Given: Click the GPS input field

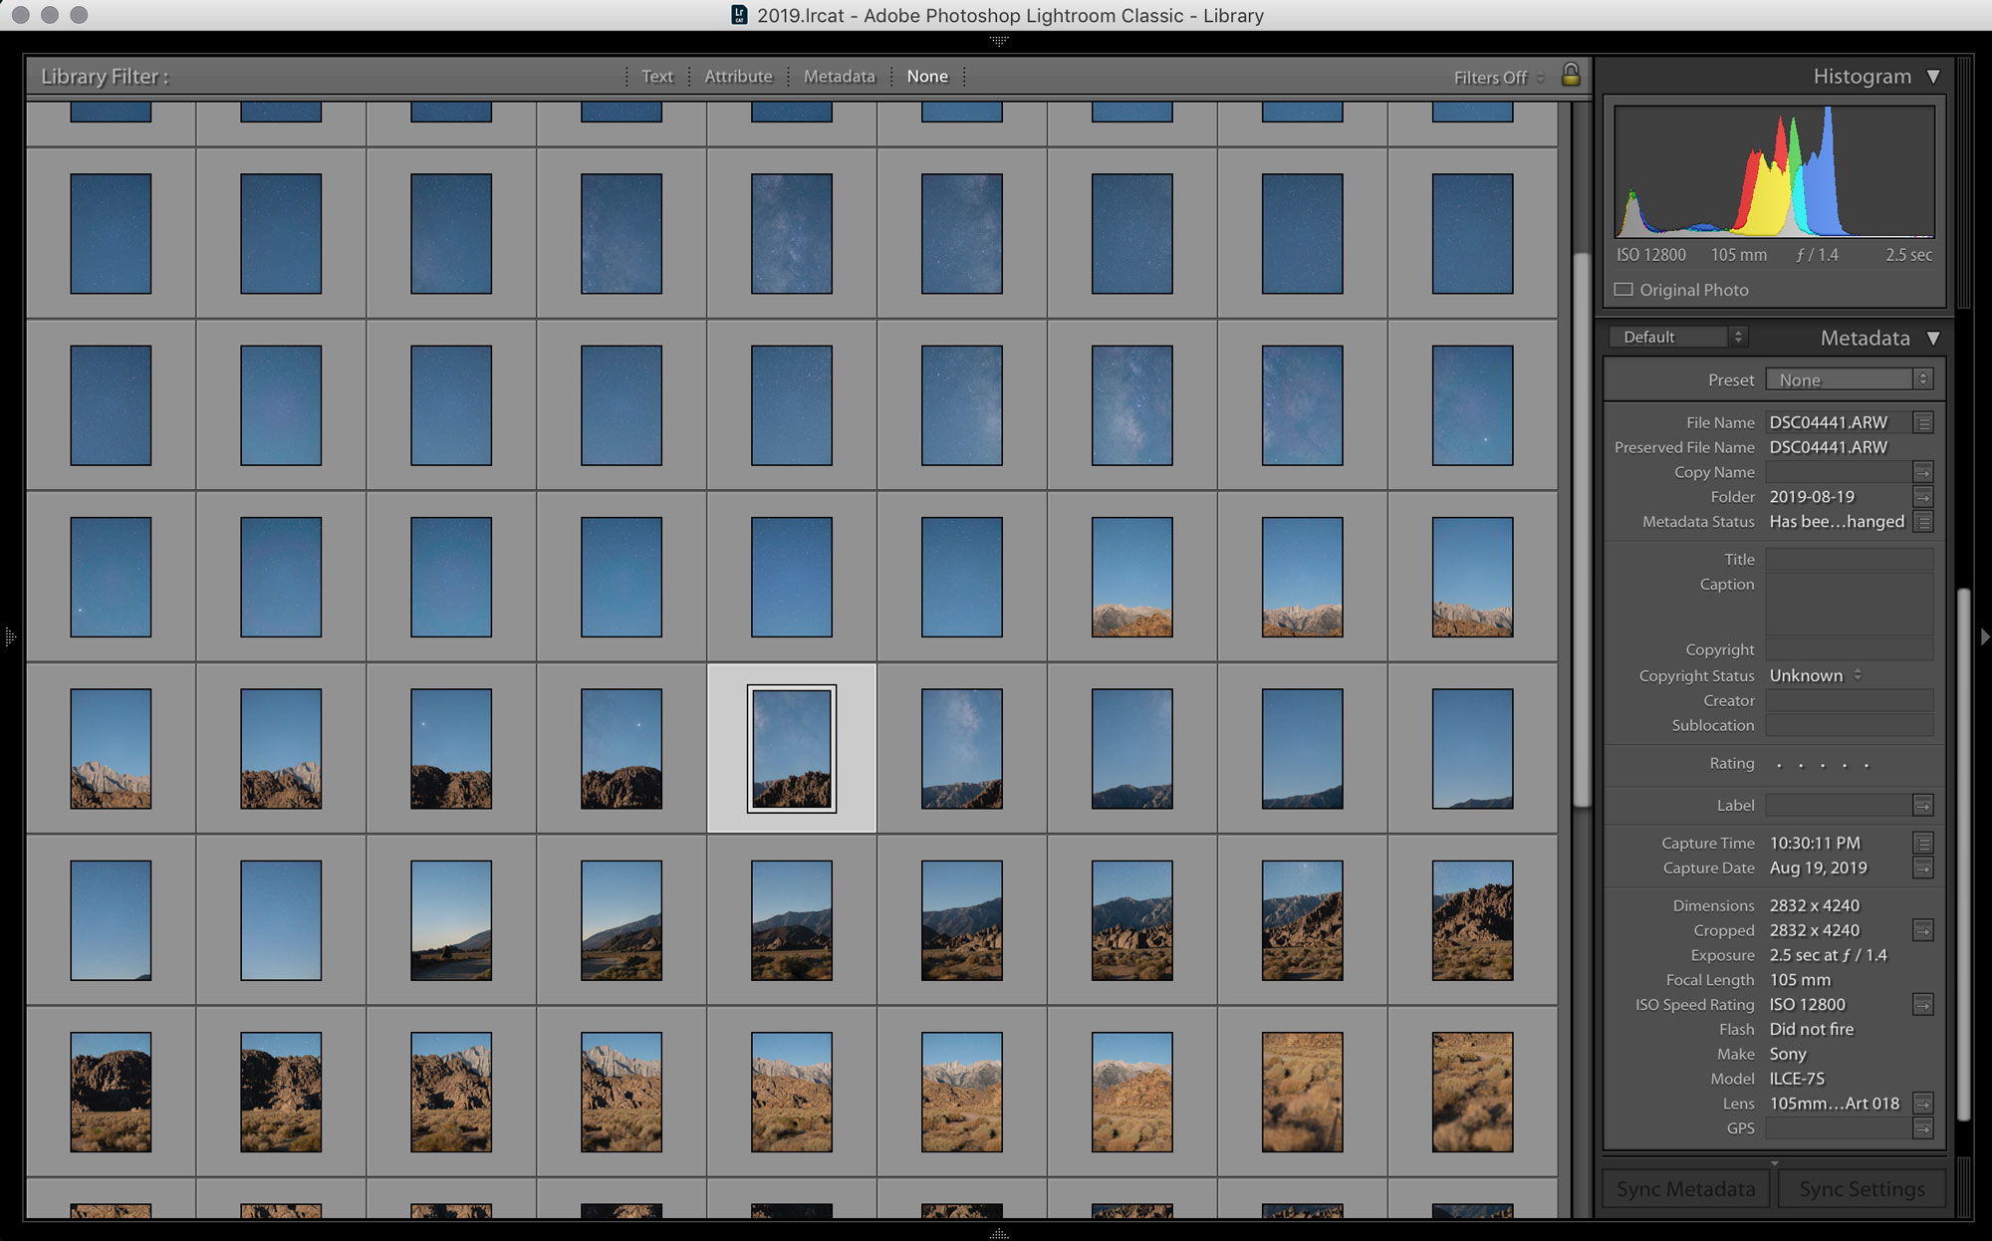Looking at the screenshot, I should (x=1839, y=1128).
